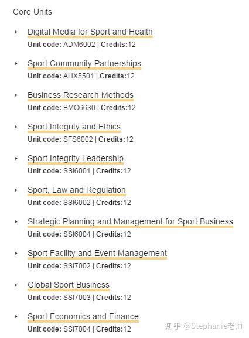Open Strategic Planning and Management for Sport Business
Screen dimensions: 249x338
point(130,221)
